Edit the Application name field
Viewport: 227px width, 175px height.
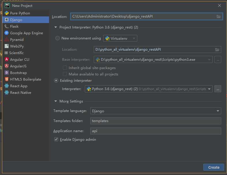coord(156,131)
